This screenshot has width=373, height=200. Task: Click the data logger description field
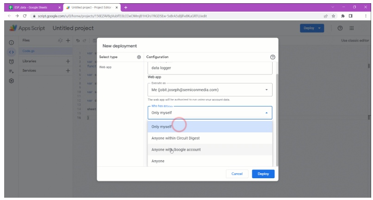coord(210,68)
